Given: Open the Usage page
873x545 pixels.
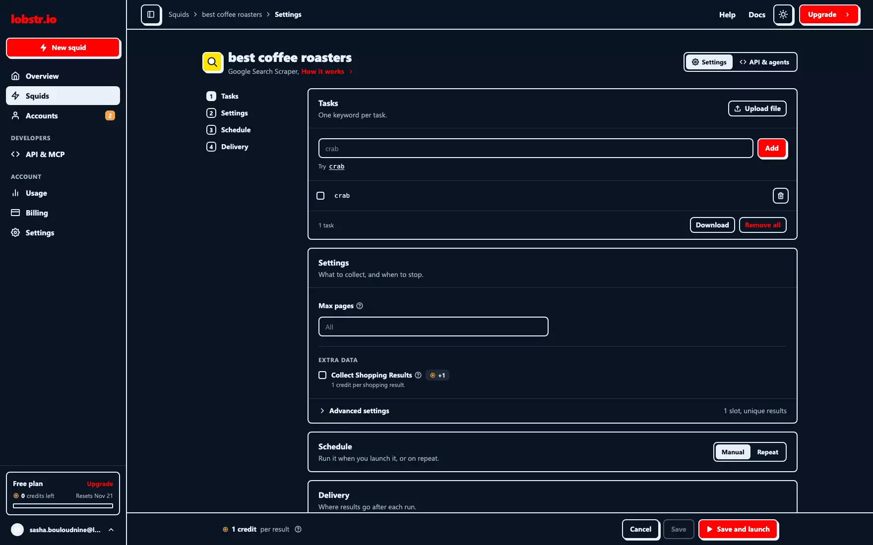Looking at the screenshot, I should pyautogui.click(x=63, y=193).
